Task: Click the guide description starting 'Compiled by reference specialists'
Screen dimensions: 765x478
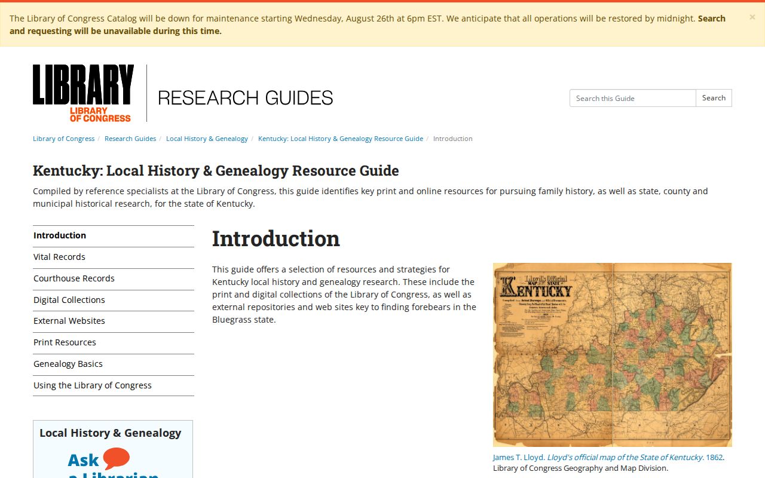Action: [371, 197]
